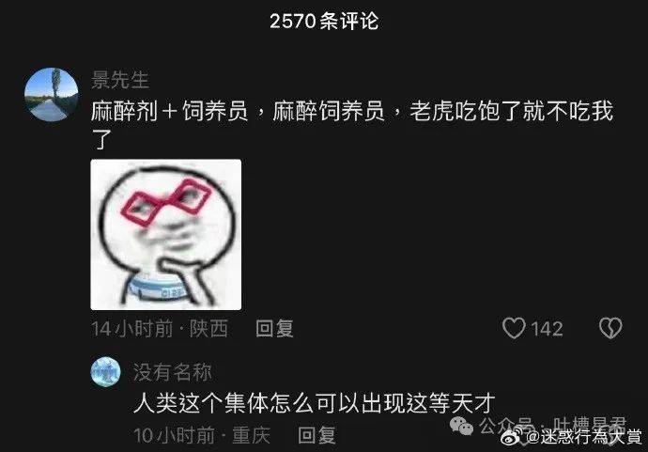Open 景先生's profile avatar
Image resolution: width=648 pixels, height=452 pixels.
point(52,95)
